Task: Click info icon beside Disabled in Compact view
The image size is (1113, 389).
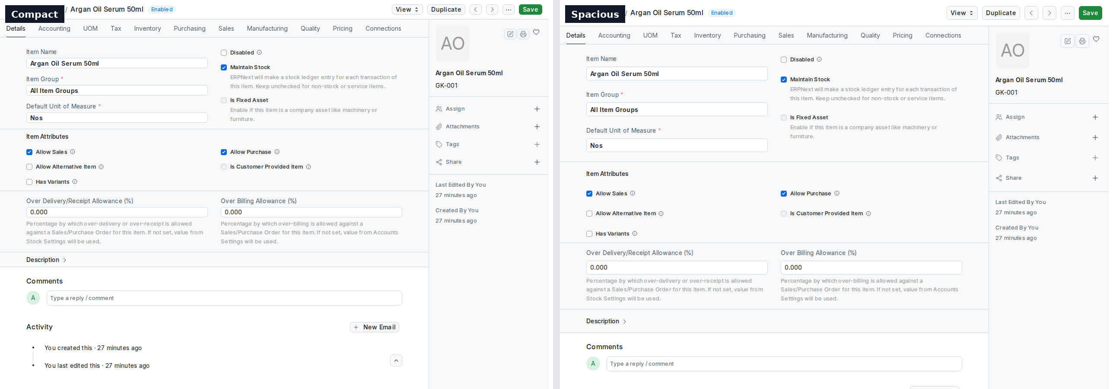Action: point(259,53)
